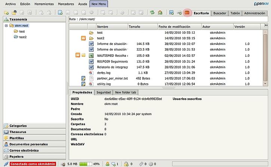Click the openKM logo
Image resolution: width=271 pixels, height=167 pixels.
click(261, 4)
